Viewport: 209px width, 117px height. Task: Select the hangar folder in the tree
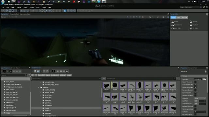pos(66,108)
